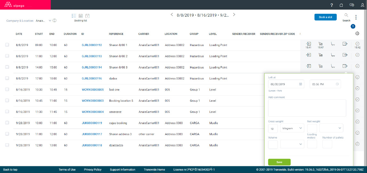
Task: Click departure icon for GJRL00000194
Action: click(x=345, y=66)
